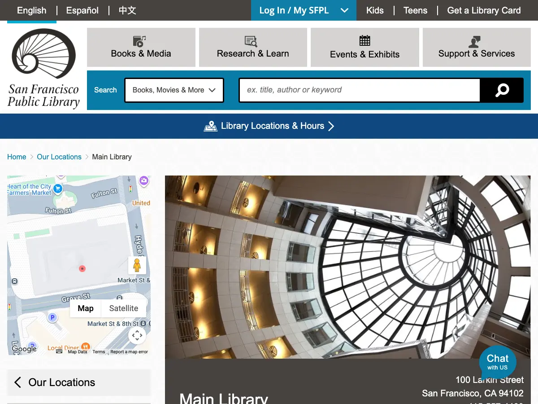Screen dimensions: 538x404
Task: Click the purple camera pin on map
Action: [144, 181]
